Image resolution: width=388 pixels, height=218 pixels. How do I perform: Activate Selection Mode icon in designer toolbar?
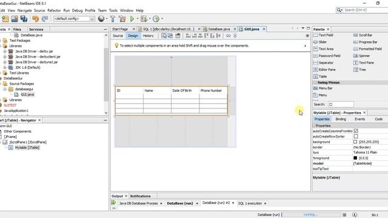164,36
